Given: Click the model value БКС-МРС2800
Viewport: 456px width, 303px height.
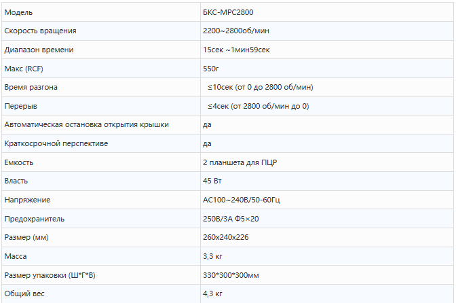Looking at the screenshot, I should [228, 12].
